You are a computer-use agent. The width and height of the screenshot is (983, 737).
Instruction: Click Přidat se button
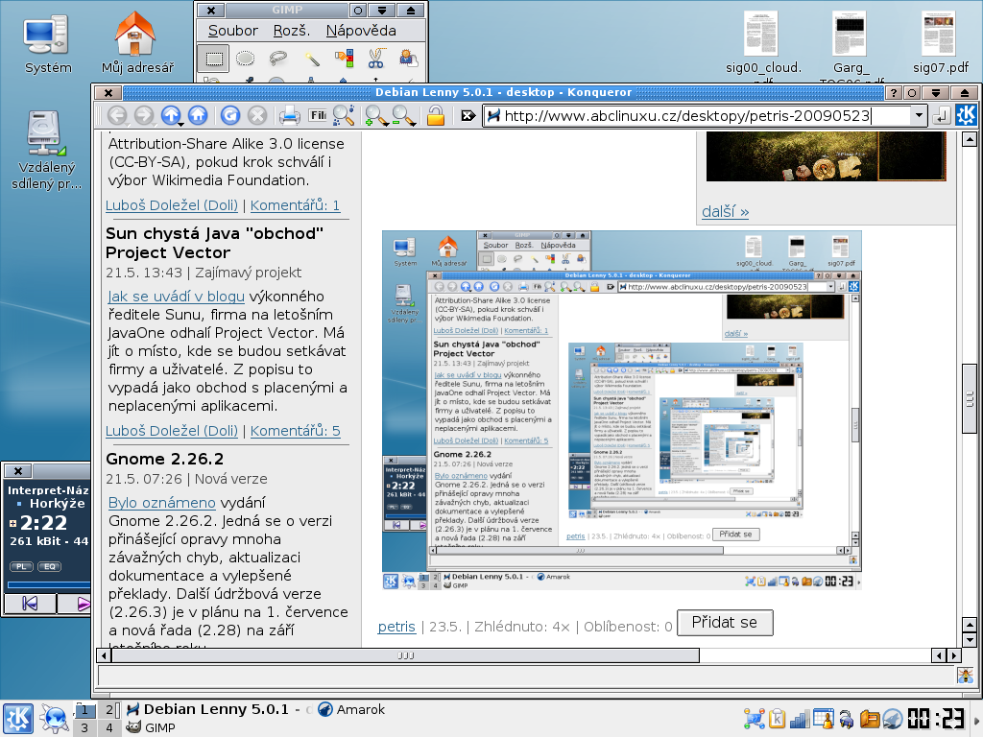pos(725,622)
